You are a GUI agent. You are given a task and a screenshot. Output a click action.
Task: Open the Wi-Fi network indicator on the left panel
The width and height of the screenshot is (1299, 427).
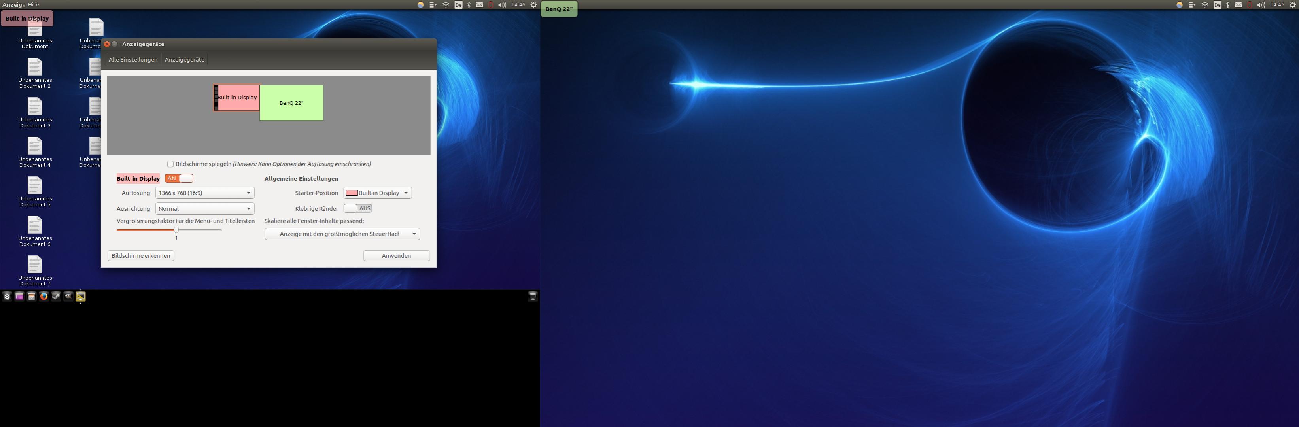[446, 4]
